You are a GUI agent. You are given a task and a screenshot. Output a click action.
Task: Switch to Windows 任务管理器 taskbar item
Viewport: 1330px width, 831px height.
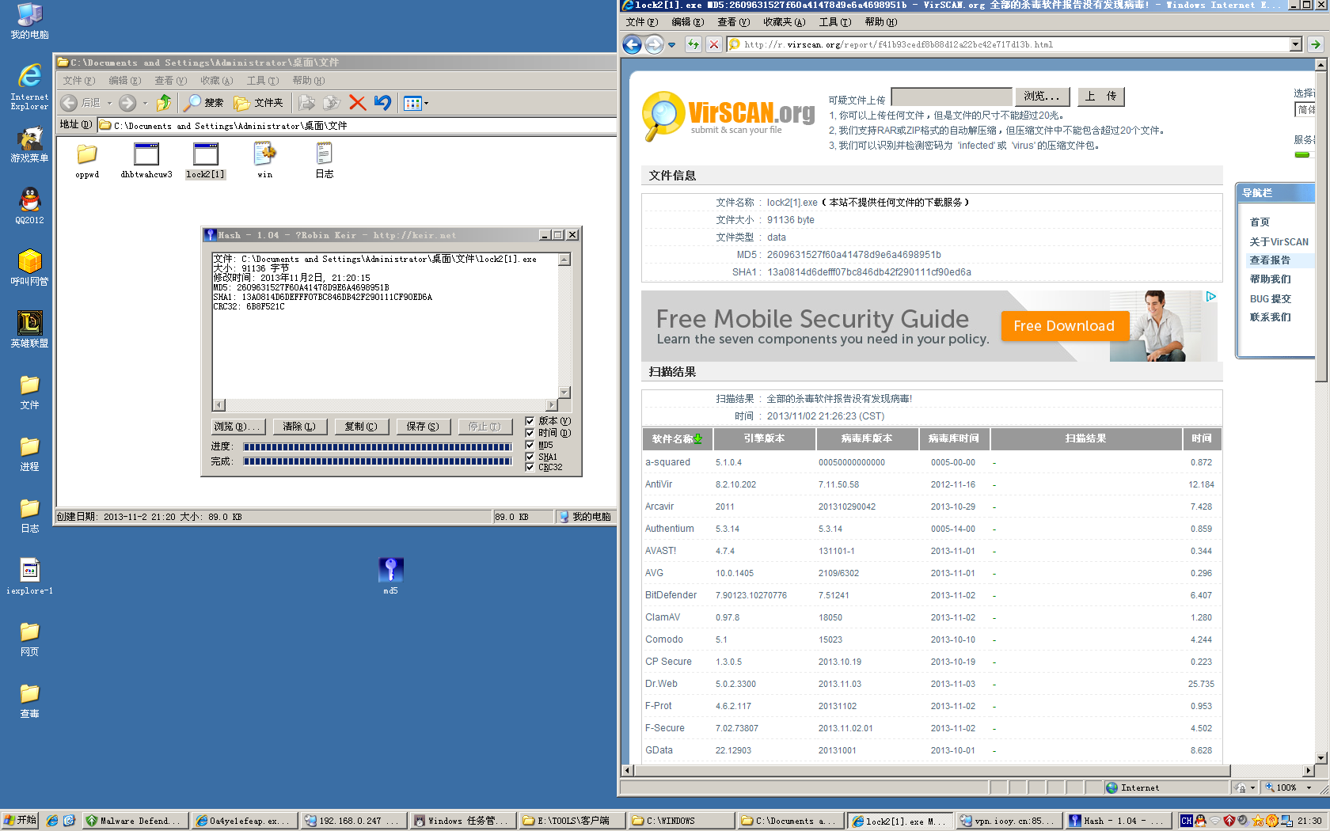(x=462, y=821)
